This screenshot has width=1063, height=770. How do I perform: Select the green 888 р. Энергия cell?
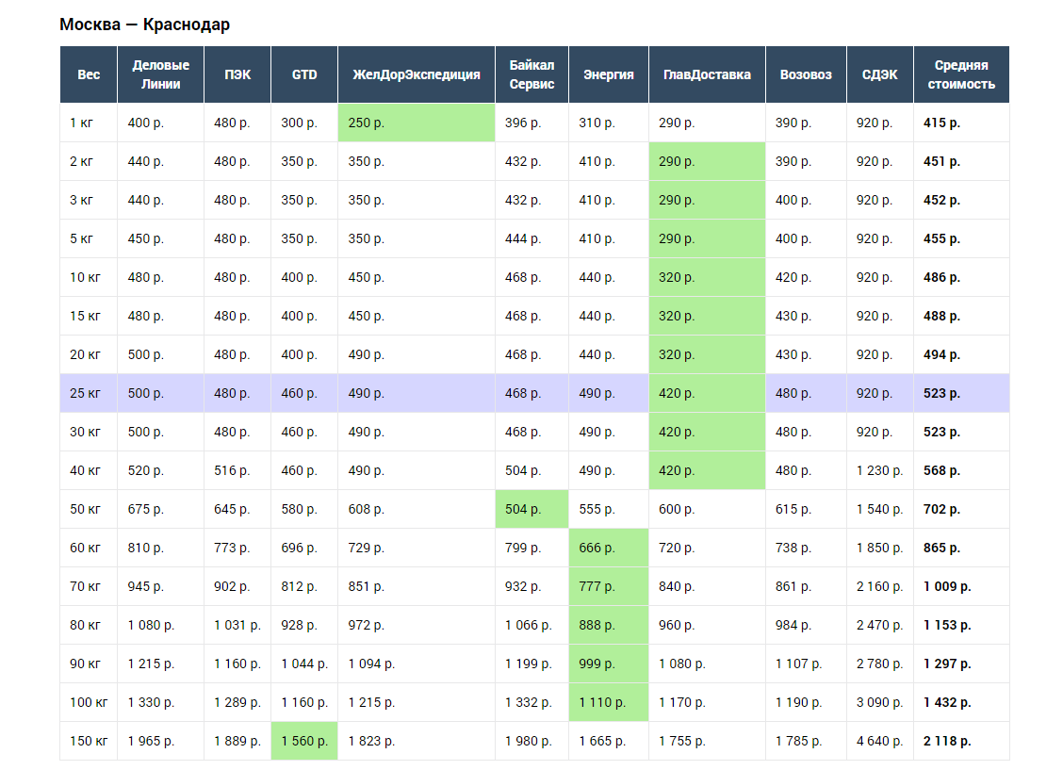[609, 625]
